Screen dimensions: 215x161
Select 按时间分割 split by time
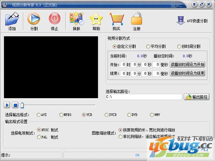pyautogui.click(x=189, y=46)
